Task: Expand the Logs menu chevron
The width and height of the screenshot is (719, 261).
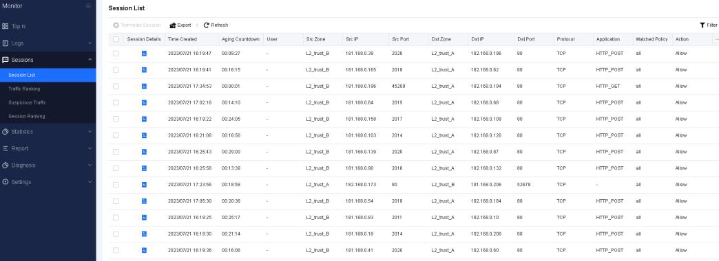Action: [x=90, y=43]
